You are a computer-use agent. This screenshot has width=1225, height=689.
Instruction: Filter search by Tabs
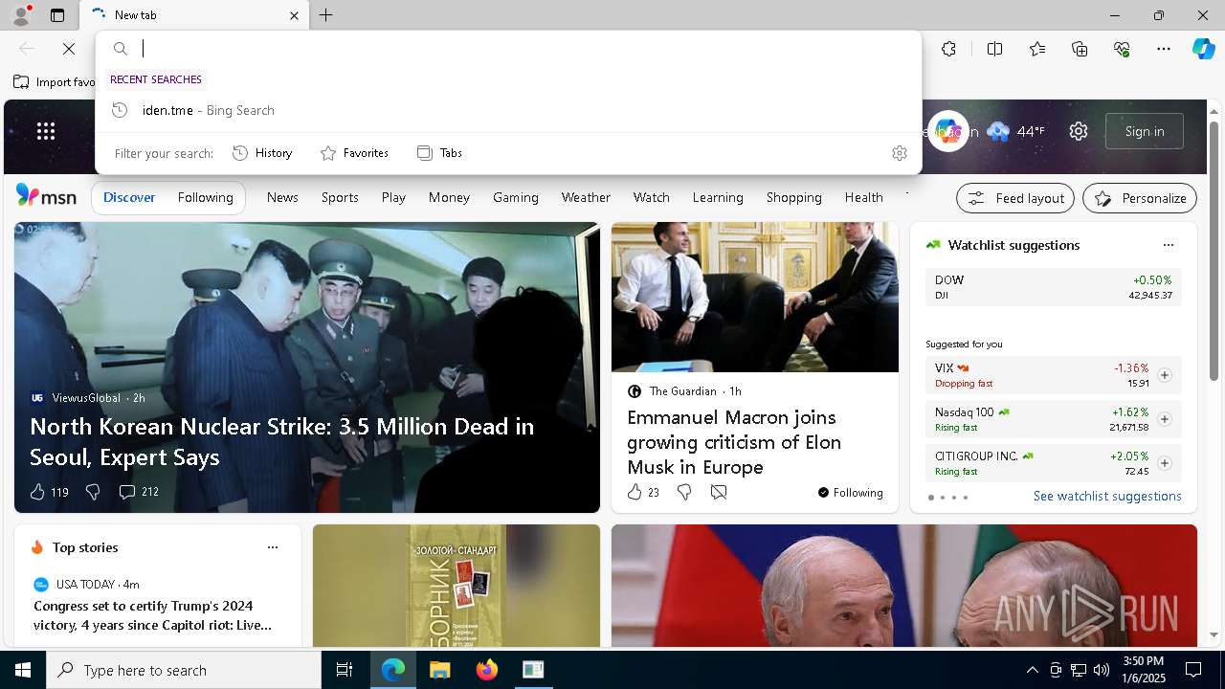pos(440,153)
